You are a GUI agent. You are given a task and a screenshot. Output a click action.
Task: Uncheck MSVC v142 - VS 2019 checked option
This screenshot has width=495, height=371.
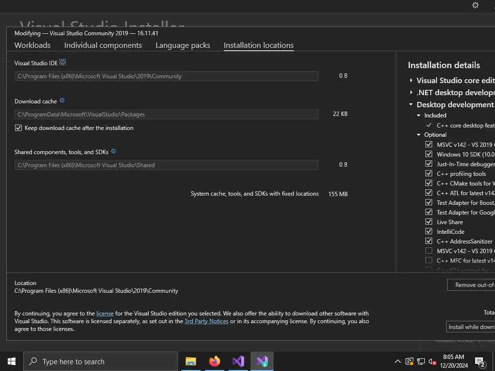[x=428, y=144]
